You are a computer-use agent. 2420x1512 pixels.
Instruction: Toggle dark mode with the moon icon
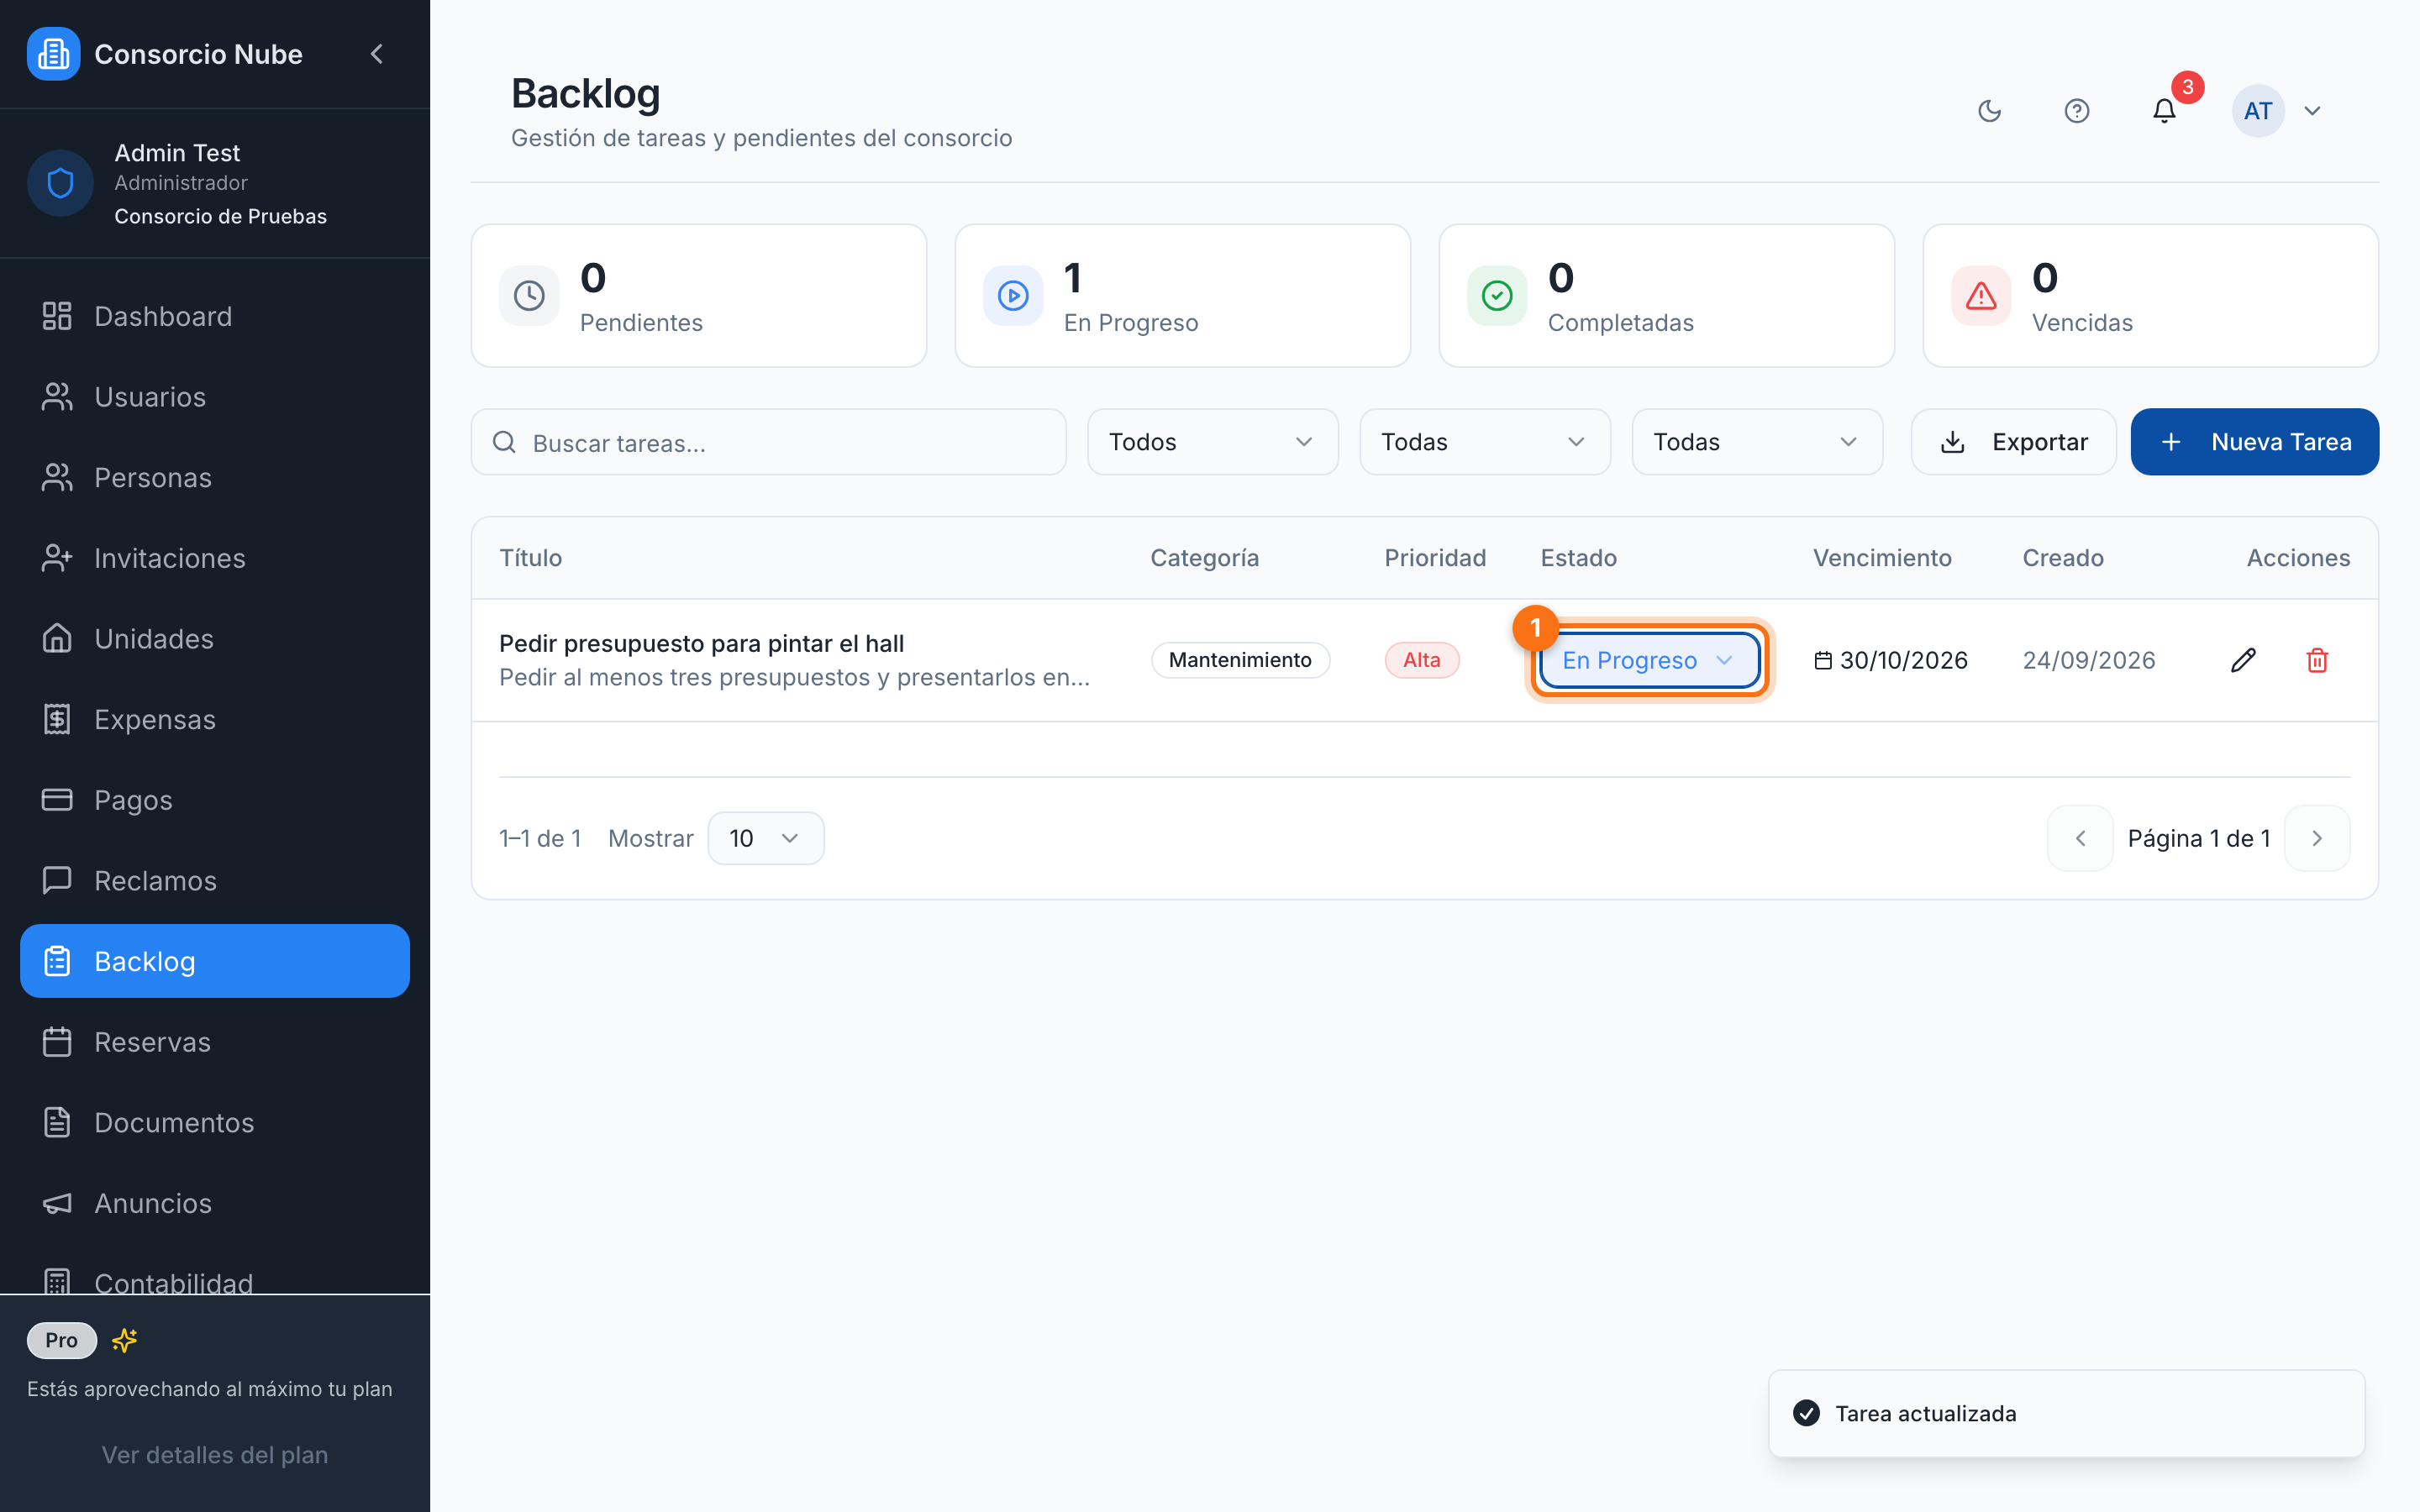[x=1990, y=111]
